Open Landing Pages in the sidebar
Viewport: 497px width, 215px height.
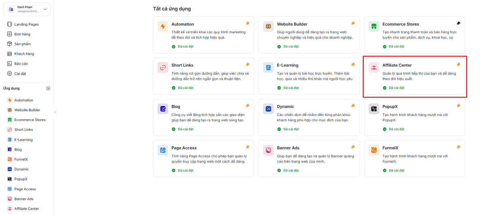[26, 24]
